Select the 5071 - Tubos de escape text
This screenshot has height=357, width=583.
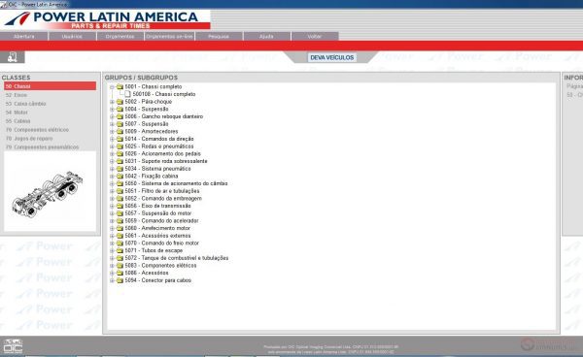coord(154,250)
